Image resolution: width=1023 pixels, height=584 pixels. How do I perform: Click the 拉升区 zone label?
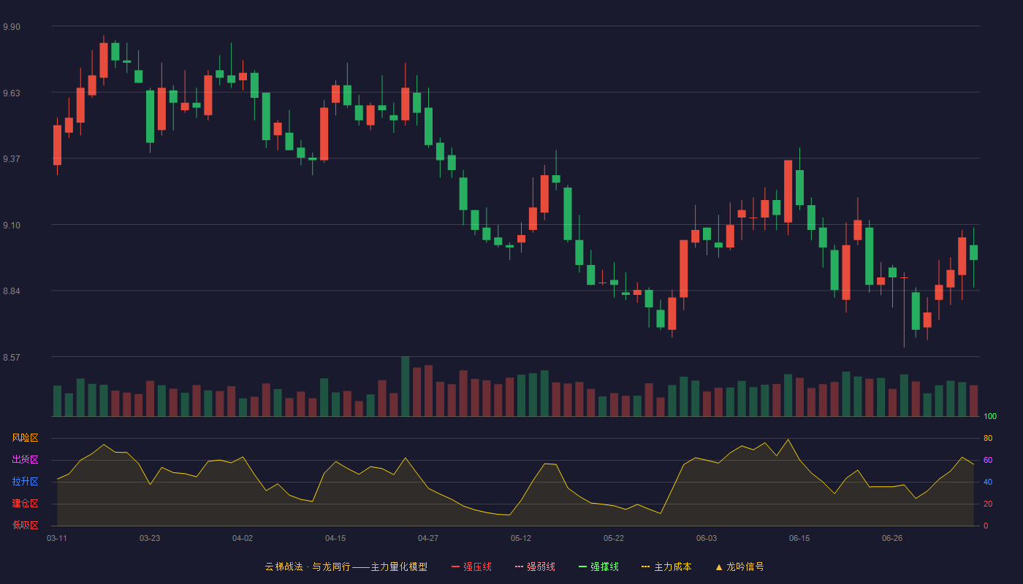point(25,482)
